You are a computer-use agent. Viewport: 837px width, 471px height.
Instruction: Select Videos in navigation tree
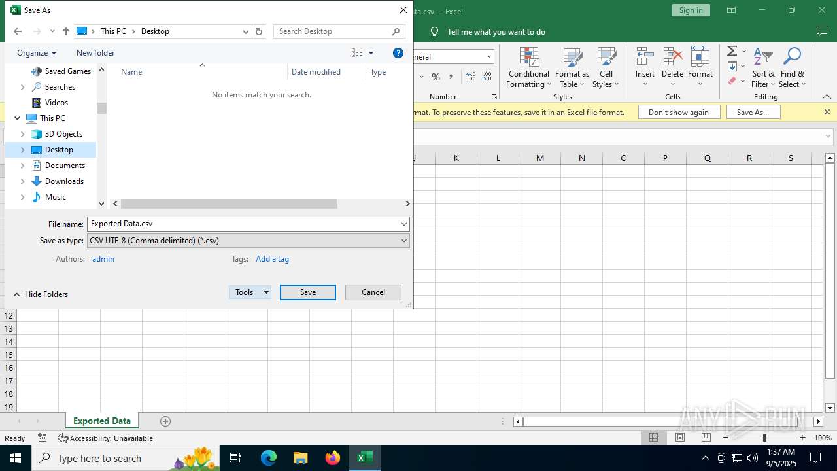pyautogui.click(x=56, y=103)
